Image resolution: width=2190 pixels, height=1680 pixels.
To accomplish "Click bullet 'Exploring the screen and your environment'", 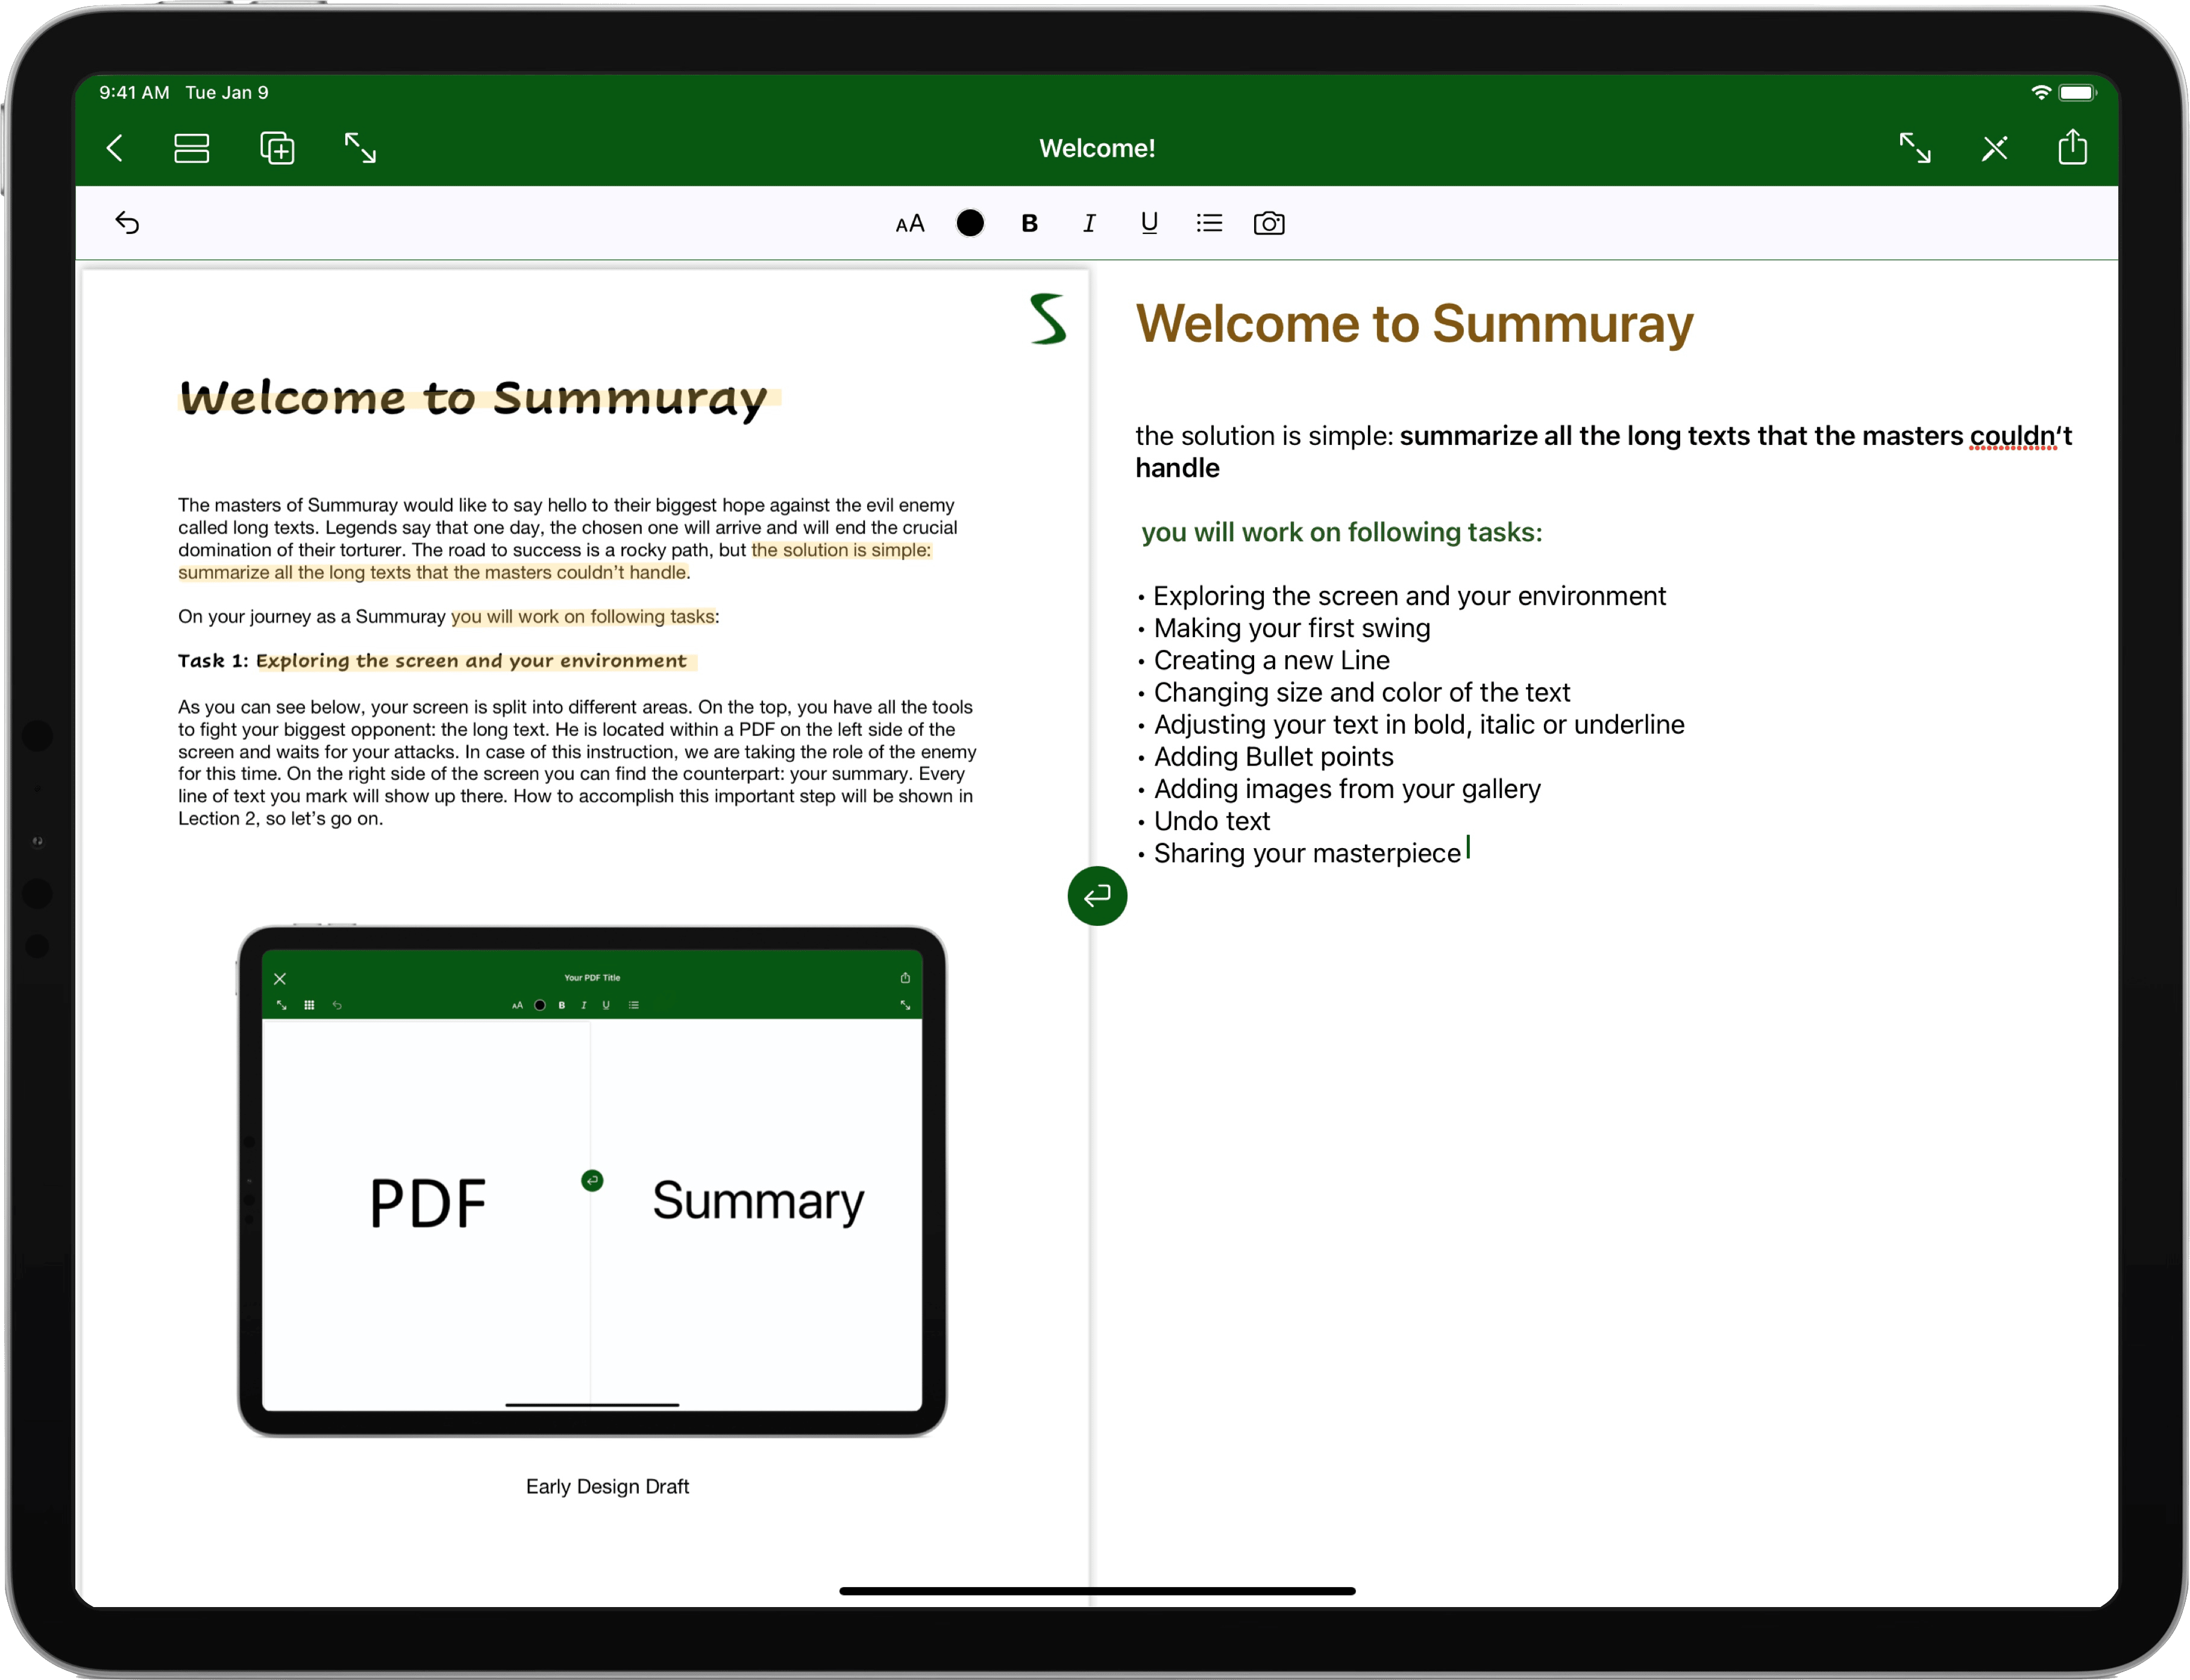I will 1410,596.
